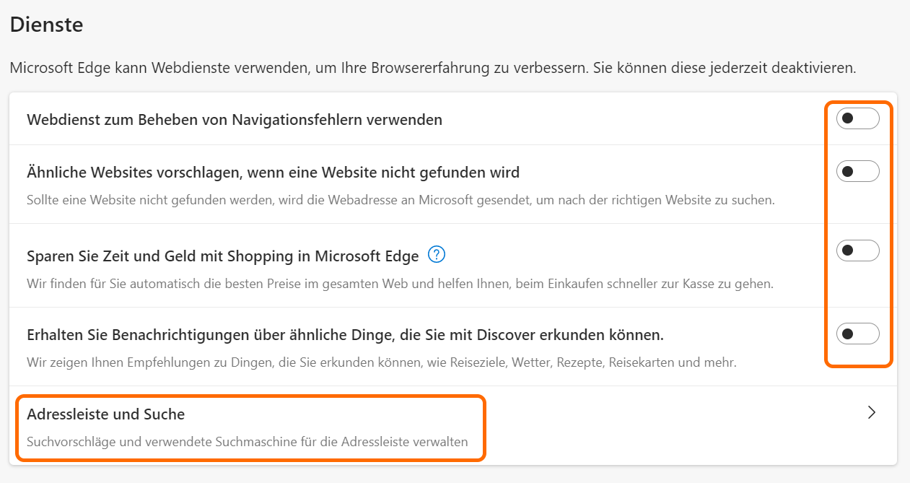This screenshot has width=910, height=483.
Task: Open the Adressleiste und Suche title
Action: tap(105, 414)
